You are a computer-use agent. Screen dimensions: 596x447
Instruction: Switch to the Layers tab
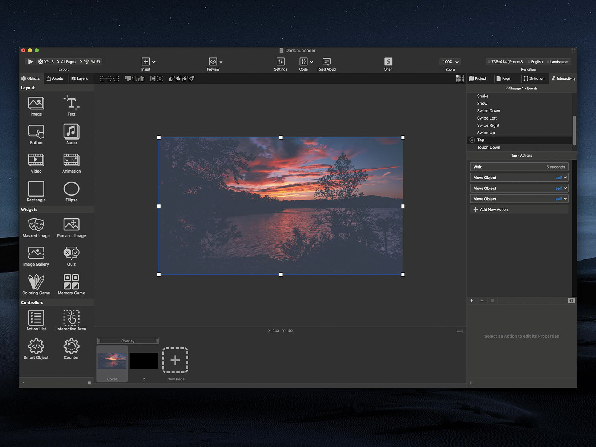pos(80,78)
